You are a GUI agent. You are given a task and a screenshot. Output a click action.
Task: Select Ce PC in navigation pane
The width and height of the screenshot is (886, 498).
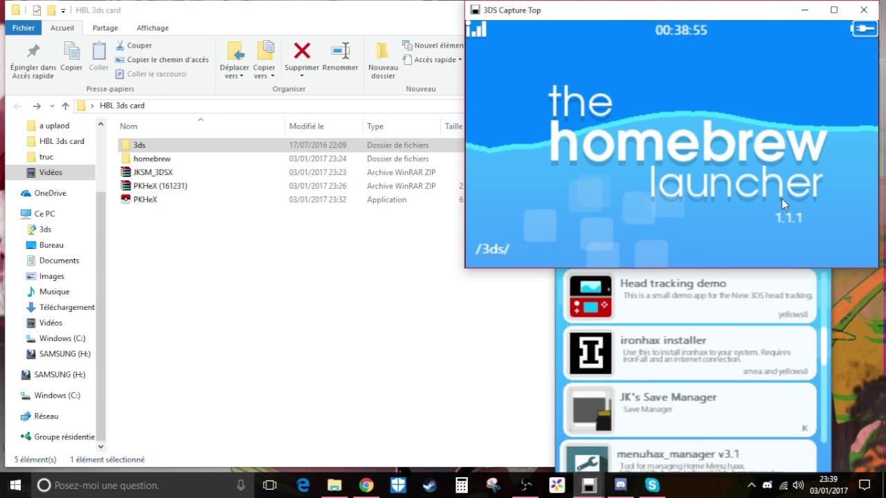pos(44,214)
